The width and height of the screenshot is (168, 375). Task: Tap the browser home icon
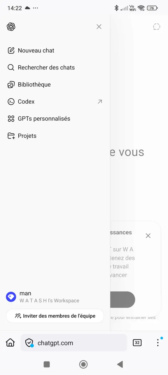[x=10, y=342]
